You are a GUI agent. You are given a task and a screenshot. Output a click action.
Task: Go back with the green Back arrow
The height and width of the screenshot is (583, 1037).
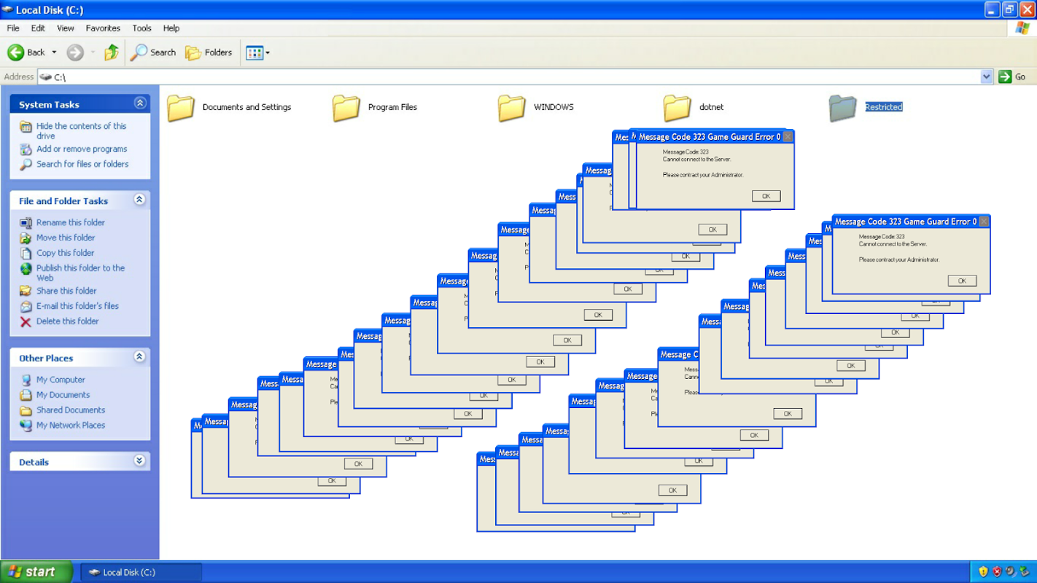coord(26,52)
